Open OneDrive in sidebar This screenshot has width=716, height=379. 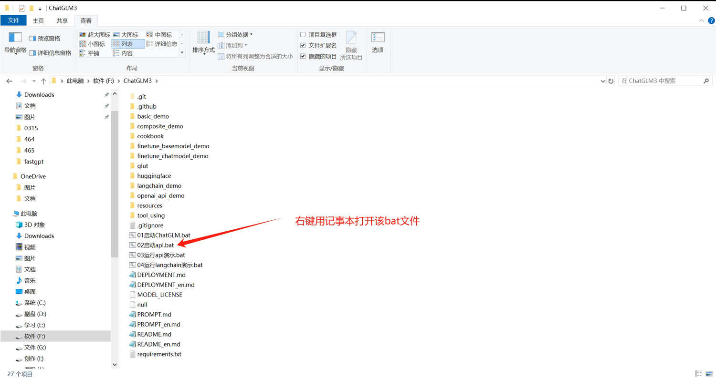click(29, 176)
